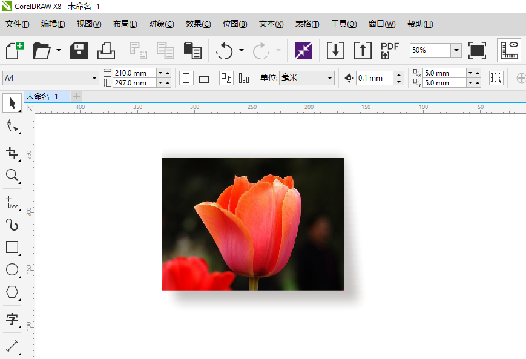Viewport: 526px width, 359px height.
Task: Select the Zoom magnifier tool
Action: tap(12, 176)
